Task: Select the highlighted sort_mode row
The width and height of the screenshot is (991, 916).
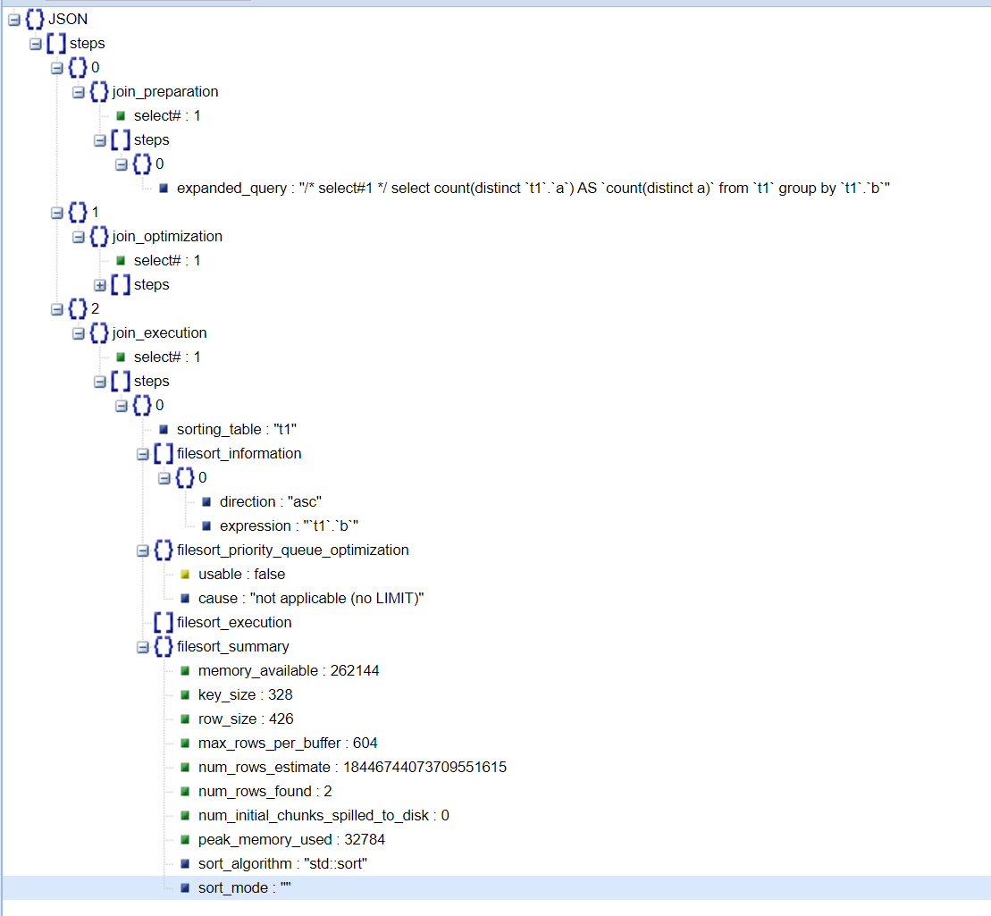Action: pyautogui.click(x=495, y=888)
